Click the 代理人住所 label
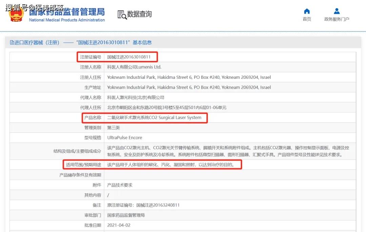This screenshot has height=232, width=366. (90, 108)
